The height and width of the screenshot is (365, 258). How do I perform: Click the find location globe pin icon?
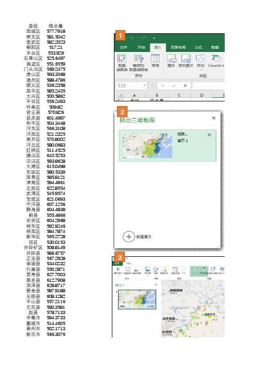coord(213,270)
